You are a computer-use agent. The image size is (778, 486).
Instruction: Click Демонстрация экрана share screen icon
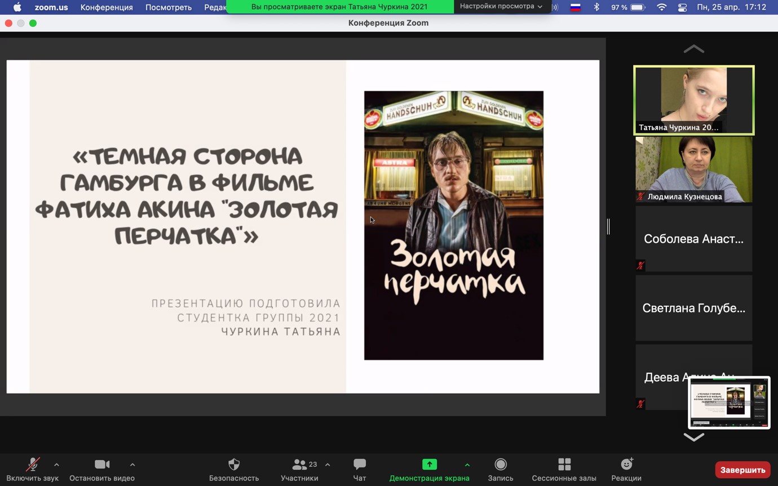(430, 464)
